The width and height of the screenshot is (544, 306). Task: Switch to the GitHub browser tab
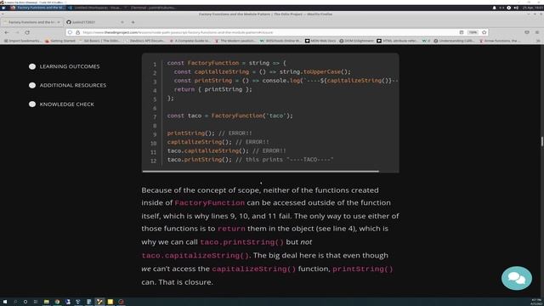[94, 22]
